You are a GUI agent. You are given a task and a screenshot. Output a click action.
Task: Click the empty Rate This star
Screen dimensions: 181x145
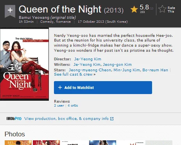point(162,9)
